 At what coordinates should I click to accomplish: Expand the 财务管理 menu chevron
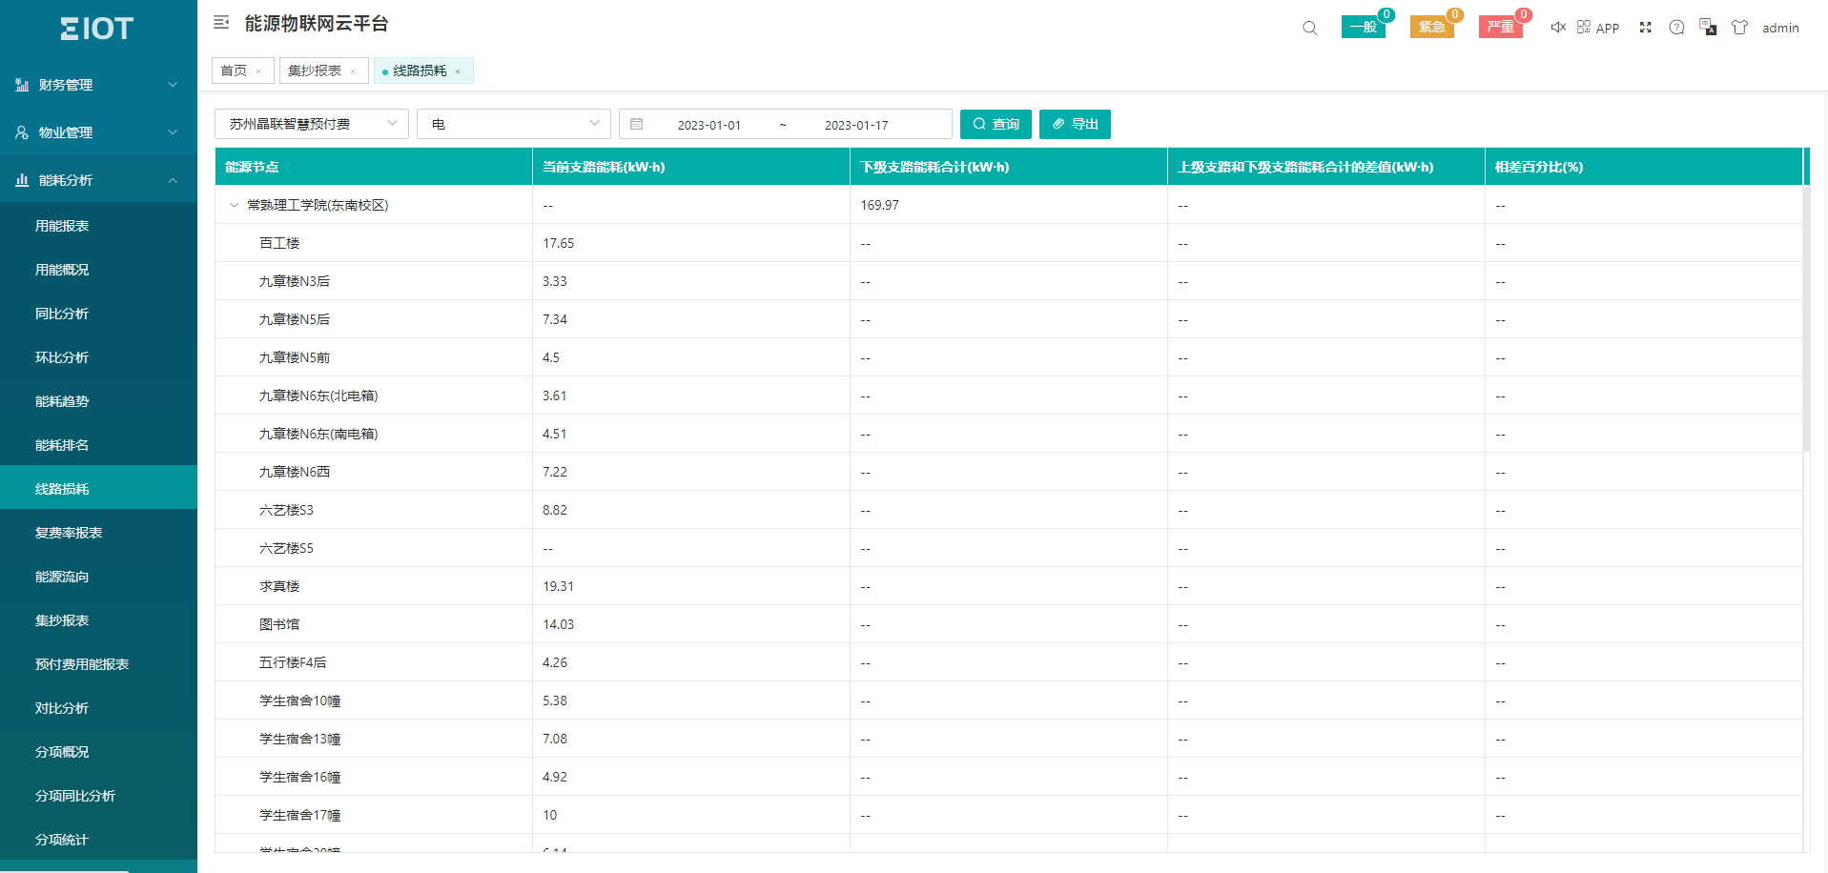(173, 85)
